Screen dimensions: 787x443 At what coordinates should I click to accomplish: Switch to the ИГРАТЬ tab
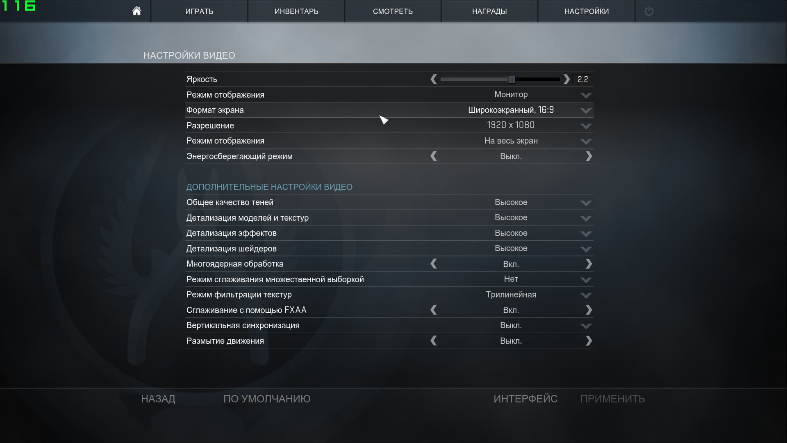[199, 11]
